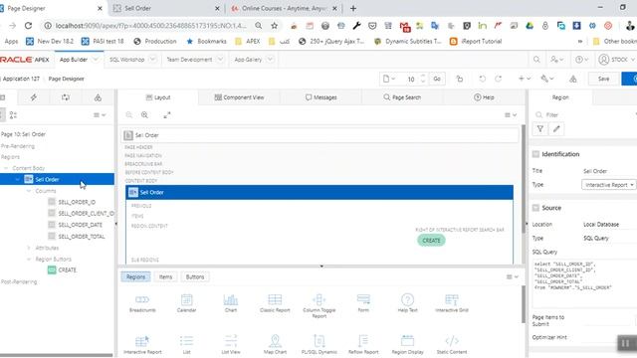Collapse the Columns tree node
The height and width of the screenshot is (358, 637).
[29, 191]
